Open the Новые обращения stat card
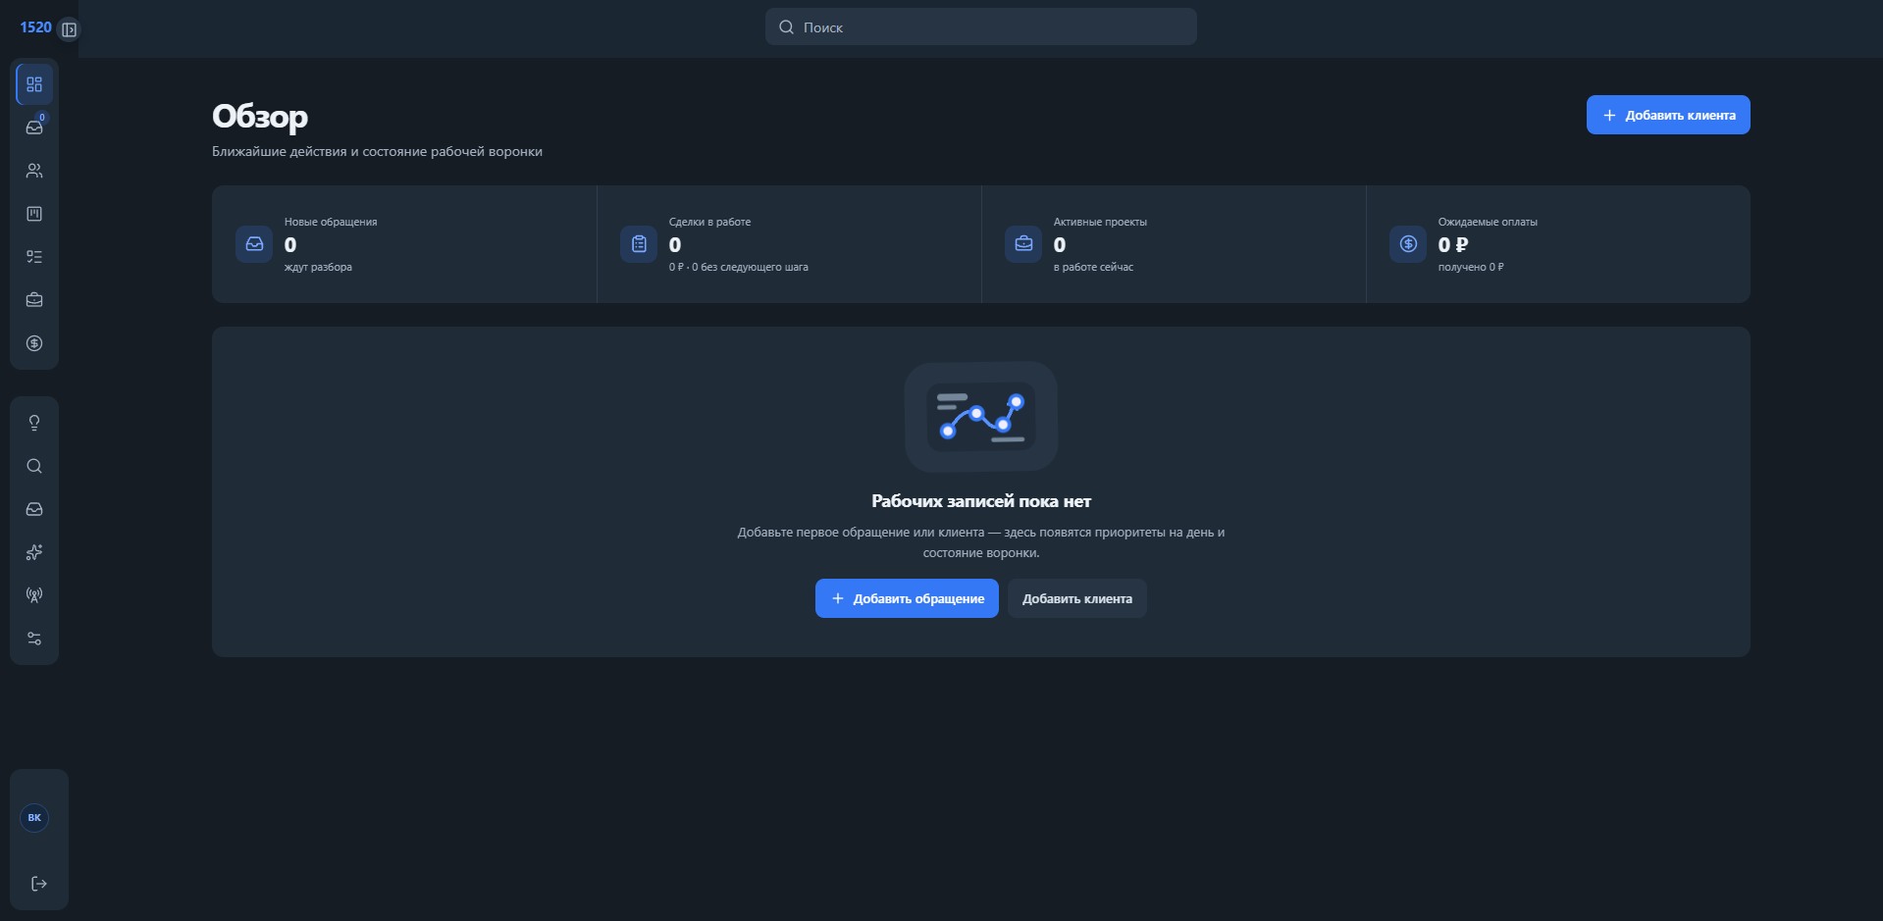 [404, 244]
